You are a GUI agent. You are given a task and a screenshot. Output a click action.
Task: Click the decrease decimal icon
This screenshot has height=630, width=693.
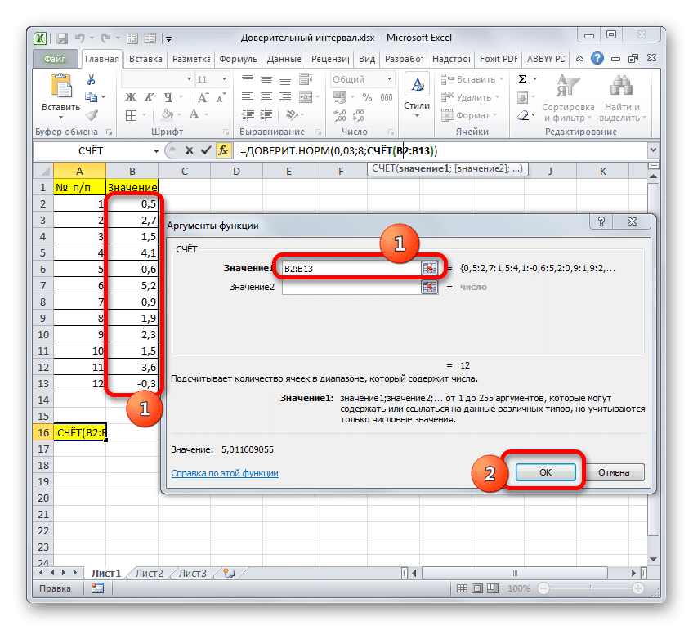click(x=358, y=115)
